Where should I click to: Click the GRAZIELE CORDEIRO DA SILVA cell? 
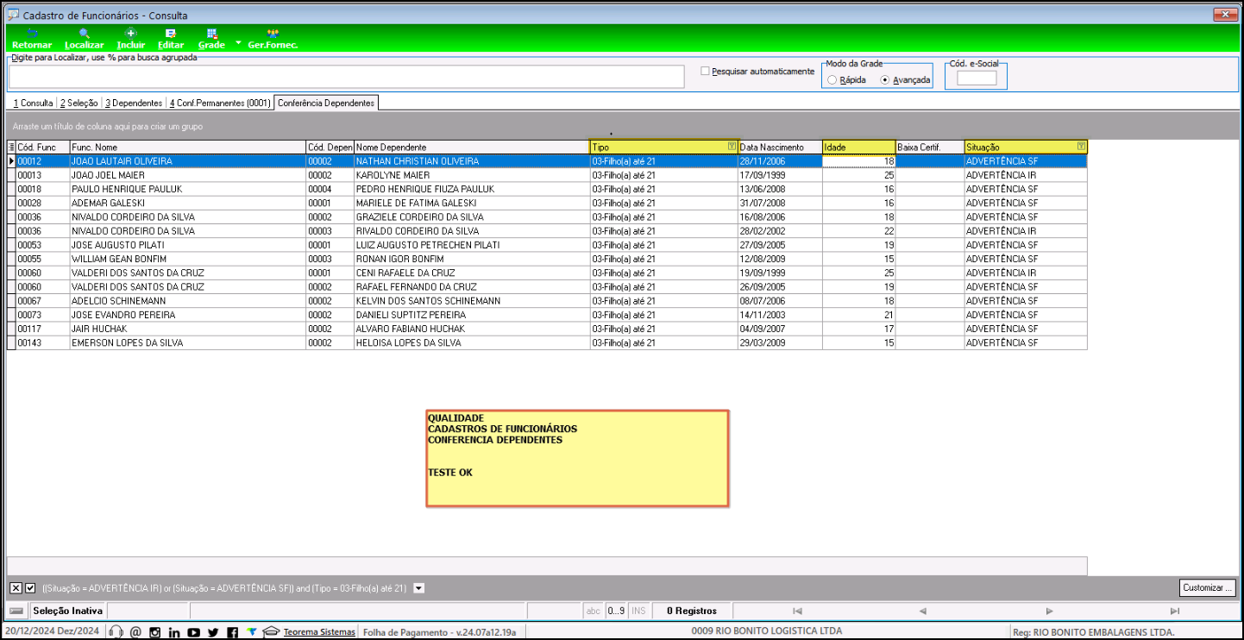[472, 217]
